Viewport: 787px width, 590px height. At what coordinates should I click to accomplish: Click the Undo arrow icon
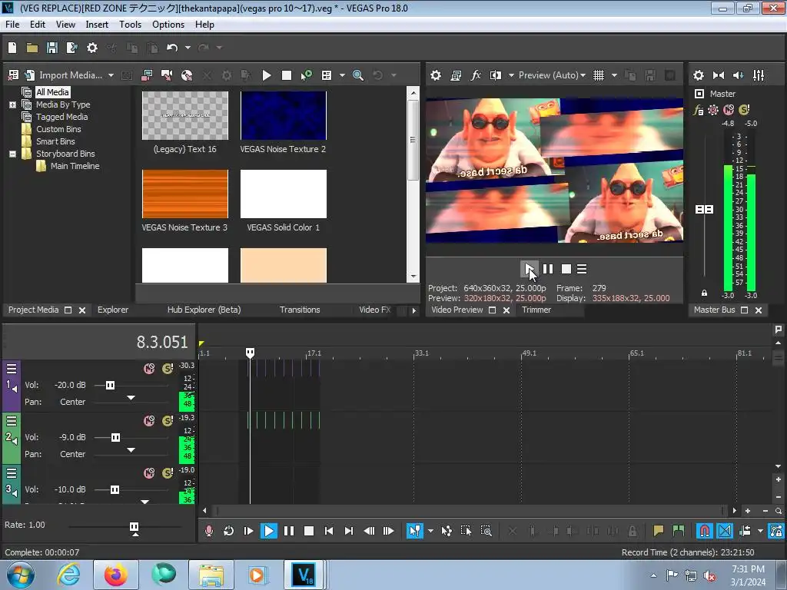(x=172, y=48)
